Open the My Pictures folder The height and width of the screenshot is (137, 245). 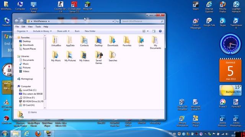coord(70,56)
